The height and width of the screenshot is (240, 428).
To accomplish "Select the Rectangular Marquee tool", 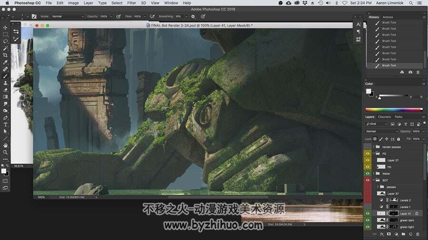I will (x=5, y=35).
